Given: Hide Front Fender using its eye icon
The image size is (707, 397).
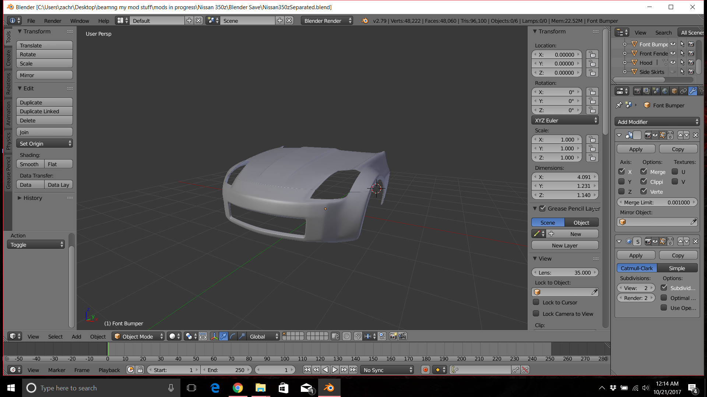Looking at the screenshot, I should [x=673, y=53].
